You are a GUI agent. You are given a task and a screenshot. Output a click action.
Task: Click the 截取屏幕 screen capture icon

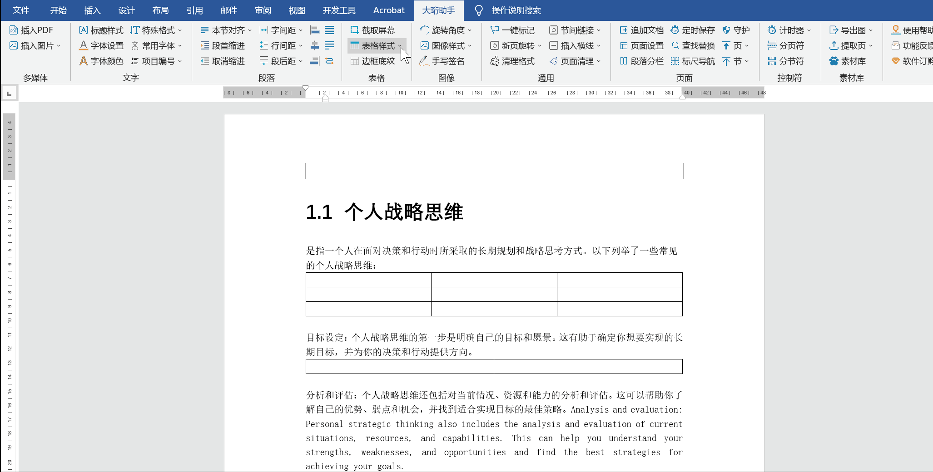372,30
